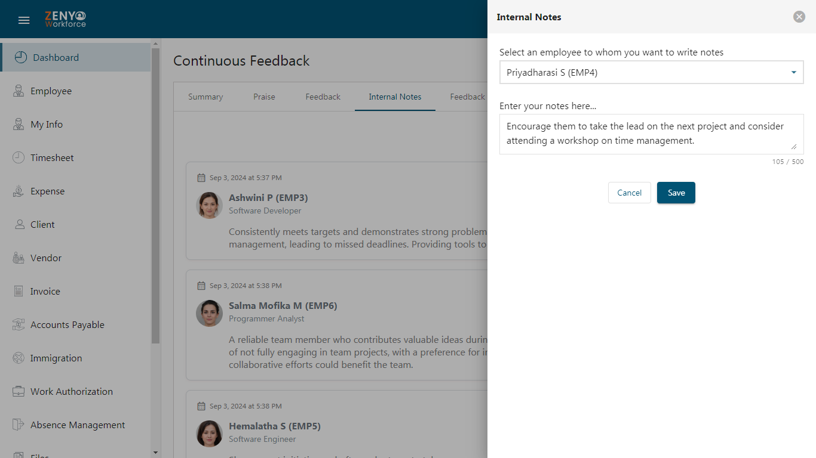The height and width of the screenshot is (458, 816).
Task: Open Expense in the sidebar
Action: [76, 191]
